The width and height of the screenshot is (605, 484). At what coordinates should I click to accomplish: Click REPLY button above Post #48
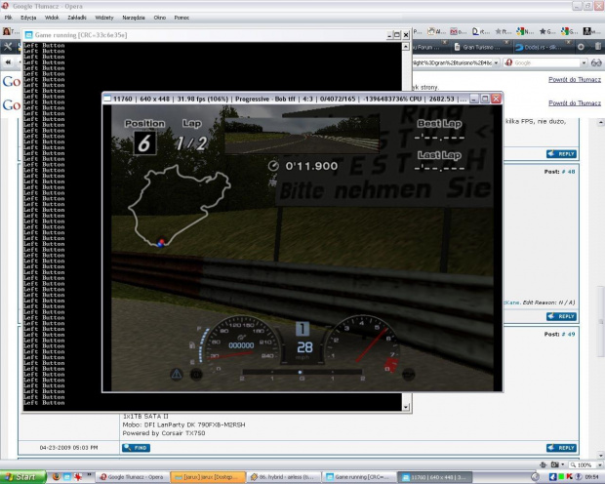[x=561, y=154]
